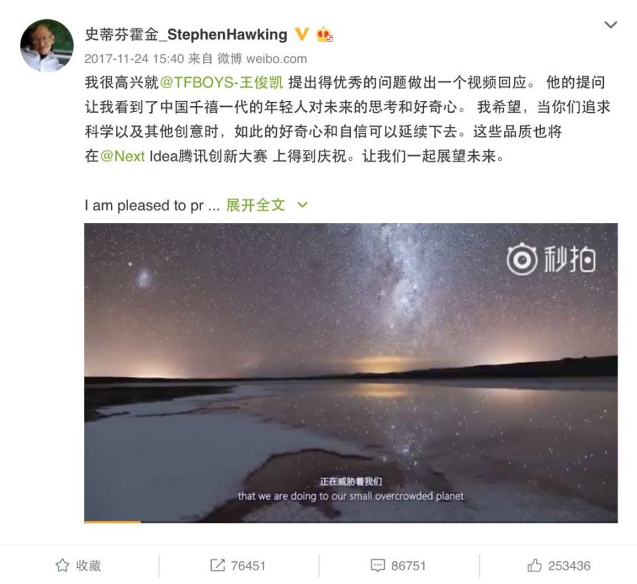Click the gold V verification badge
Viewport: 637px width, 584px height.
301,35
